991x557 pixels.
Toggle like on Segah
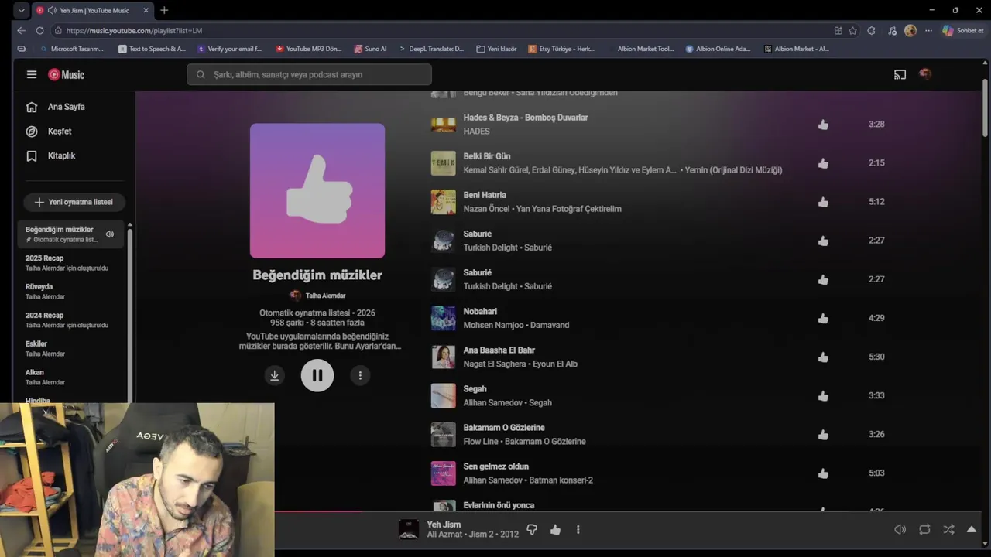(823, 395)
